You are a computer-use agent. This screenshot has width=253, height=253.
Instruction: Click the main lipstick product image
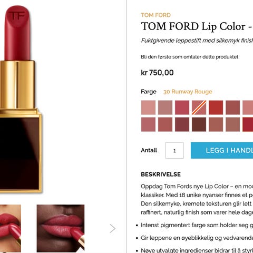21,99
